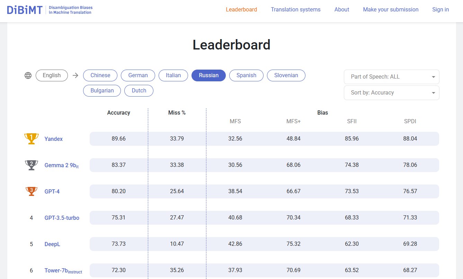Click GPT-3.5-turbo MFS value 40.68

[x=235, y=218]
